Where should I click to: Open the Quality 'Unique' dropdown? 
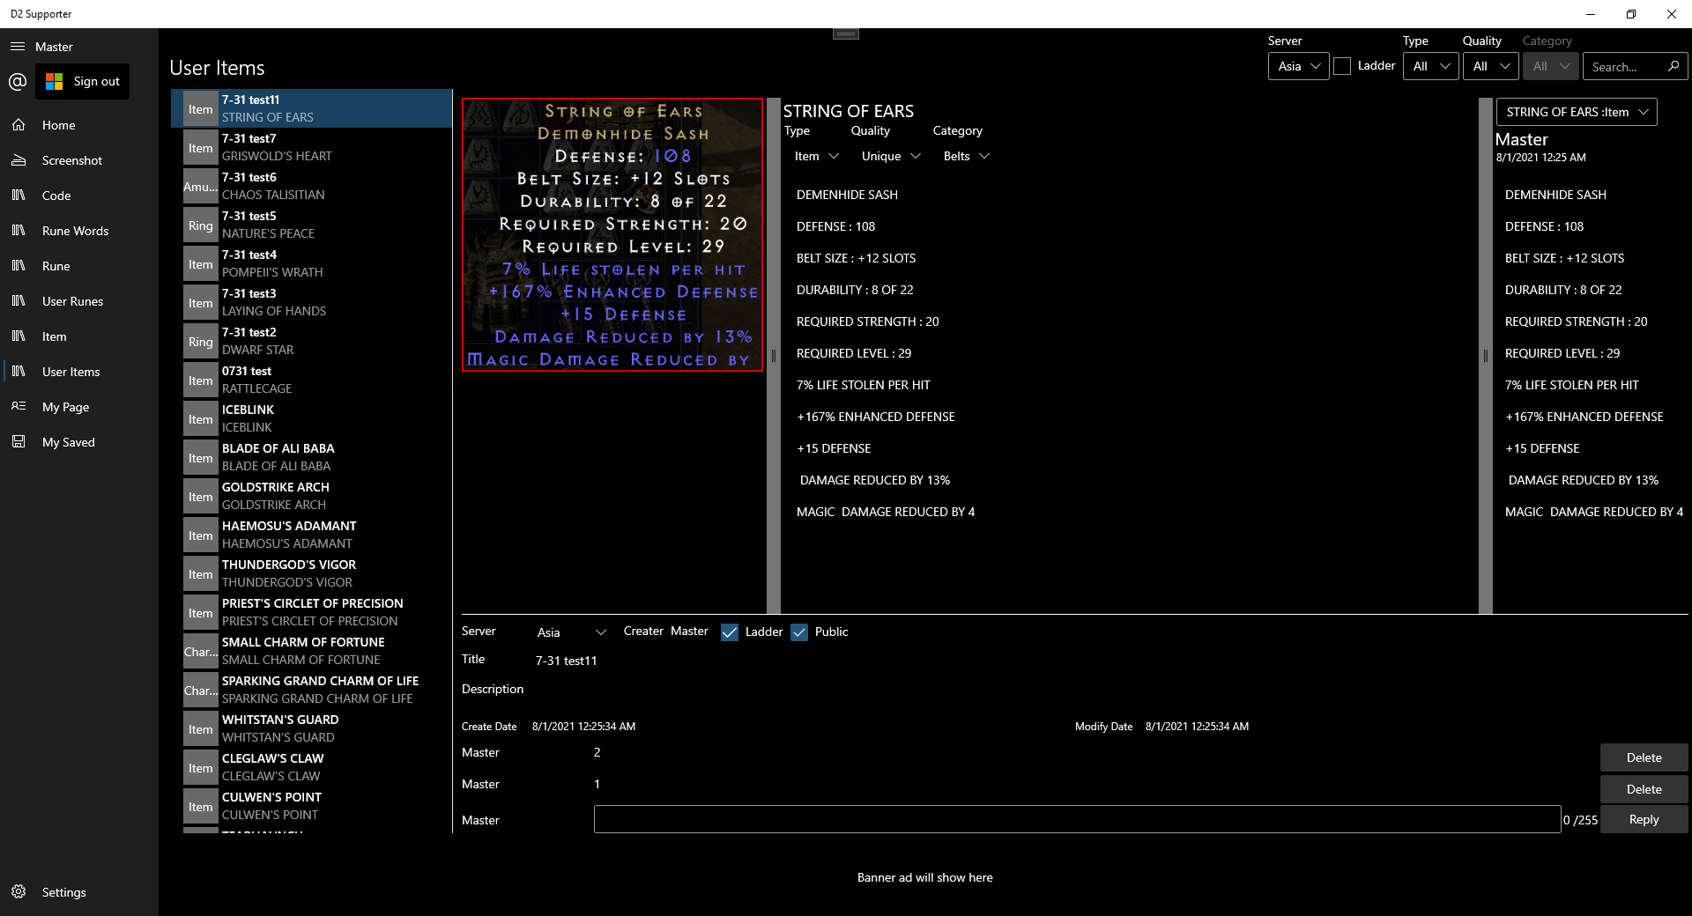(x=891, y=156)
